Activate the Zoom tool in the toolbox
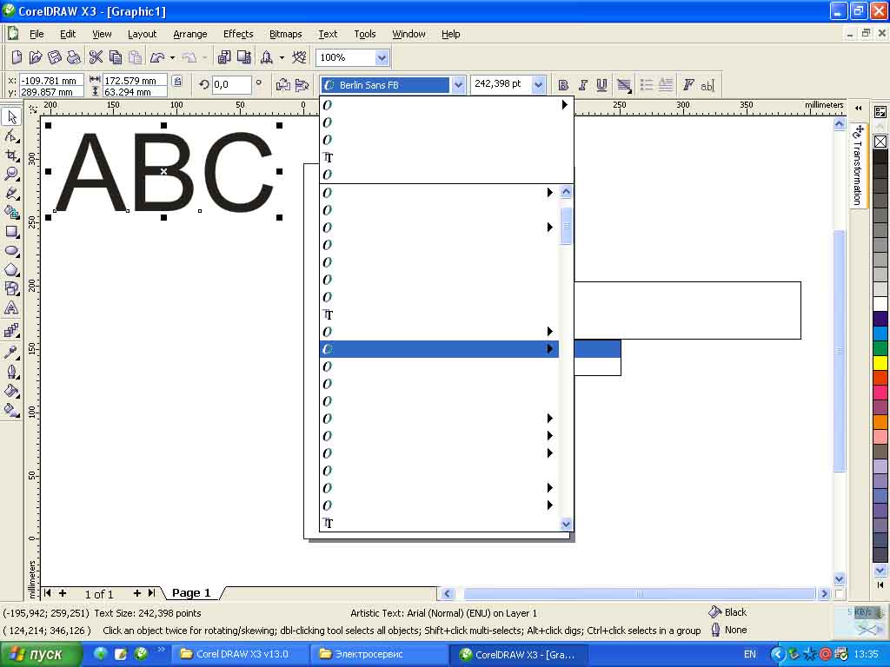This screenshot has height=667, width=890. point(11,174)
